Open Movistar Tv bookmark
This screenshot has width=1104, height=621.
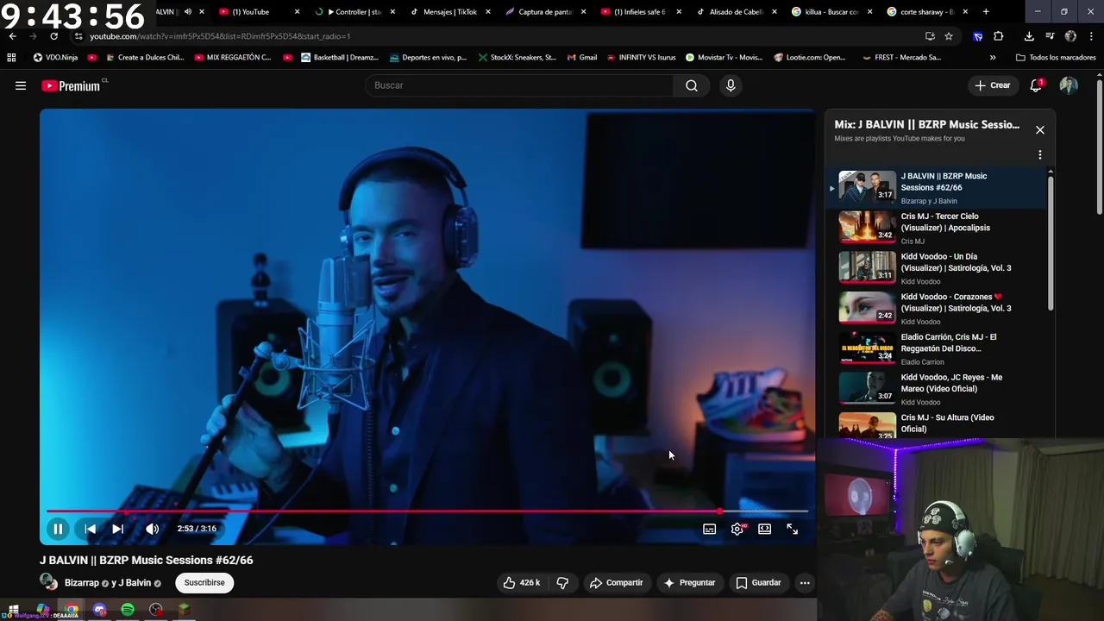(x=724, y=58)
